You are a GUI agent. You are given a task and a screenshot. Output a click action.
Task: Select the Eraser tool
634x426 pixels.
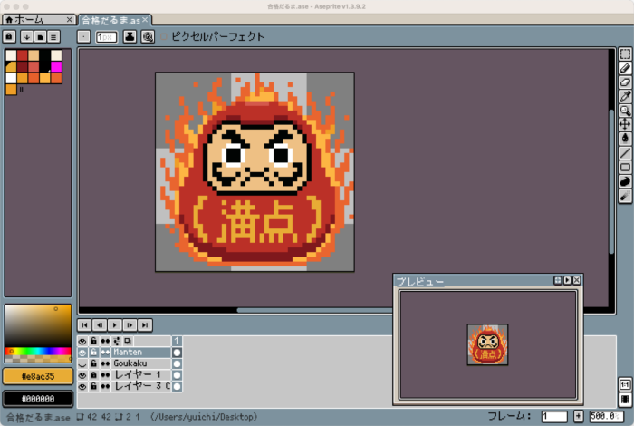[x=625, y=82]
